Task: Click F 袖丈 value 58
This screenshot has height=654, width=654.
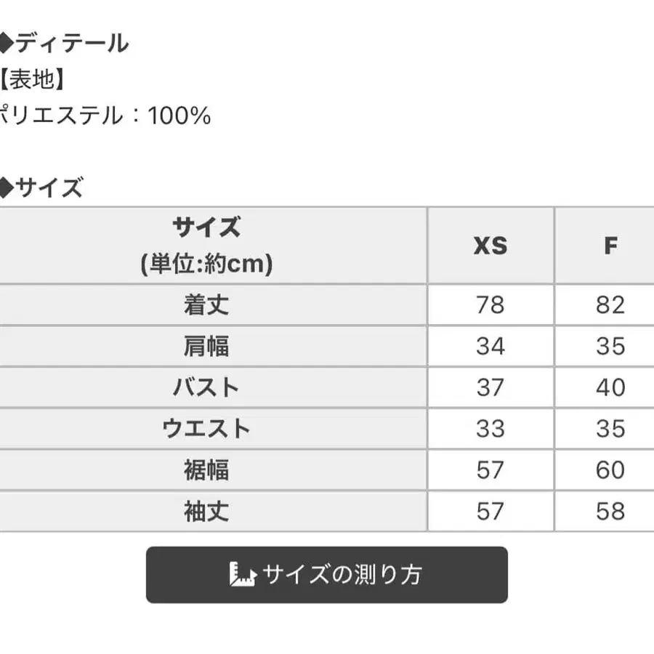Action: 610,512
